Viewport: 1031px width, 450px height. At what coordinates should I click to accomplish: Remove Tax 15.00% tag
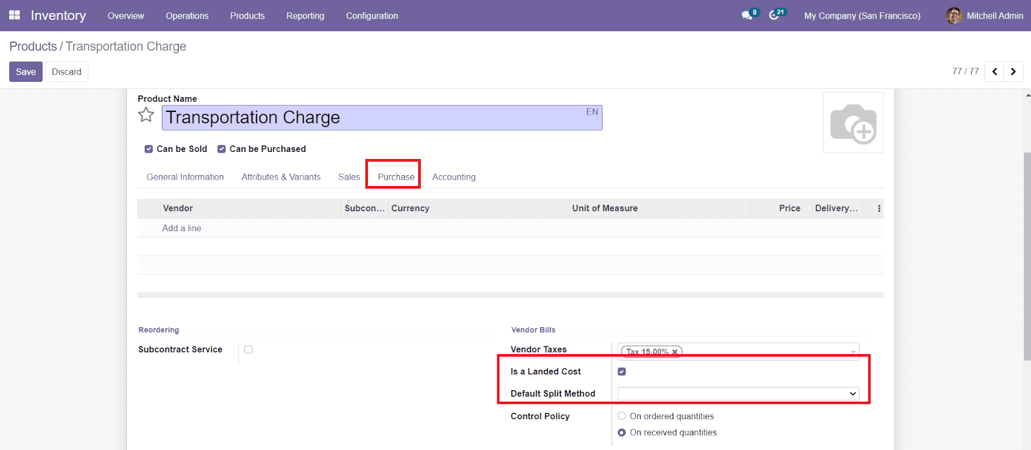click(x=675, y=352)
